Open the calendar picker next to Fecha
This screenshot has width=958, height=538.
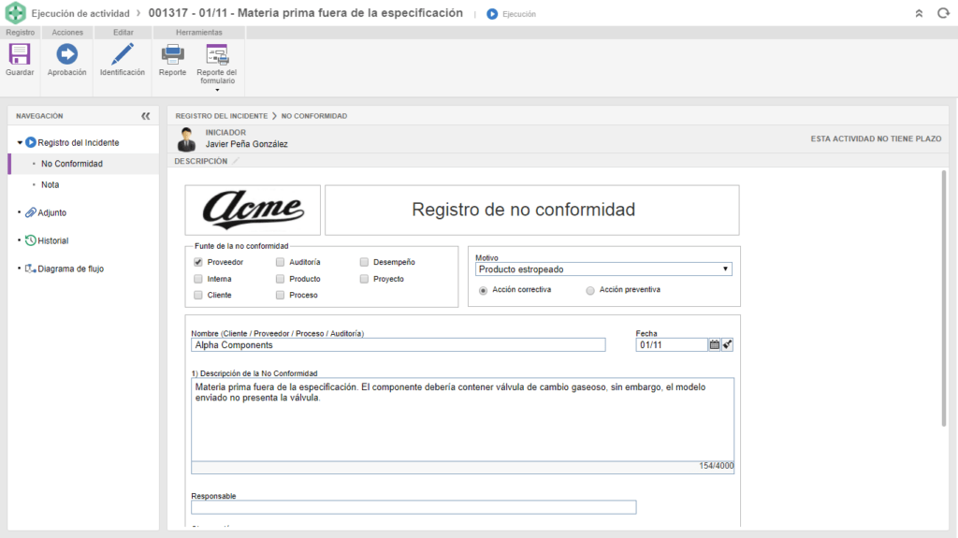coord(715,344)
